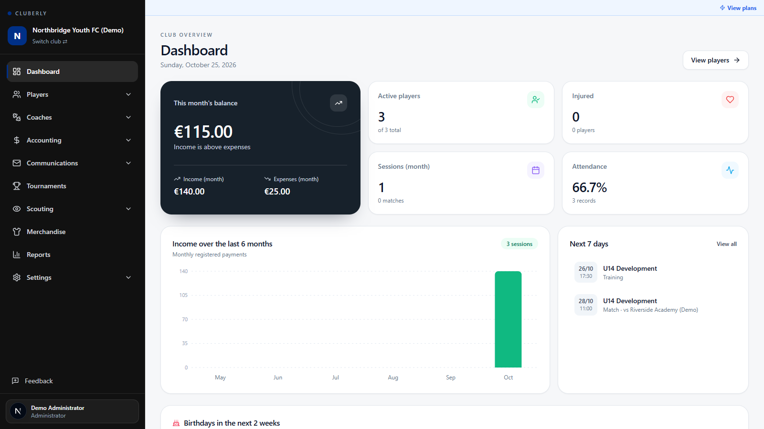Select the 28/10 match vs Riverside Academy
Screen dimensions: 764x429
point(653,305)
